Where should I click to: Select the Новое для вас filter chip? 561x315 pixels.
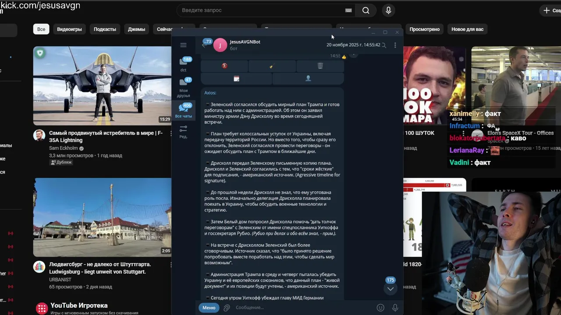[467, 29]
